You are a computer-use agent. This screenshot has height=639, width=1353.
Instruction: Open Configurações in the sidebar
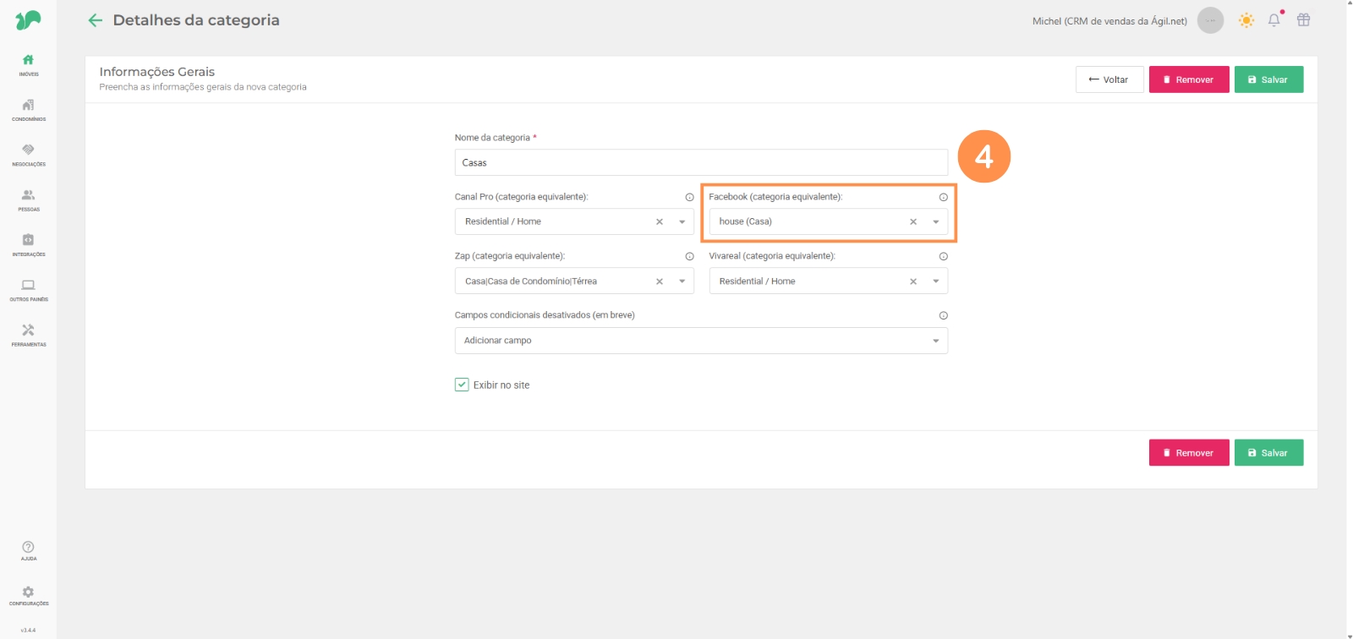pyautogui.click(x=28, y=596)
